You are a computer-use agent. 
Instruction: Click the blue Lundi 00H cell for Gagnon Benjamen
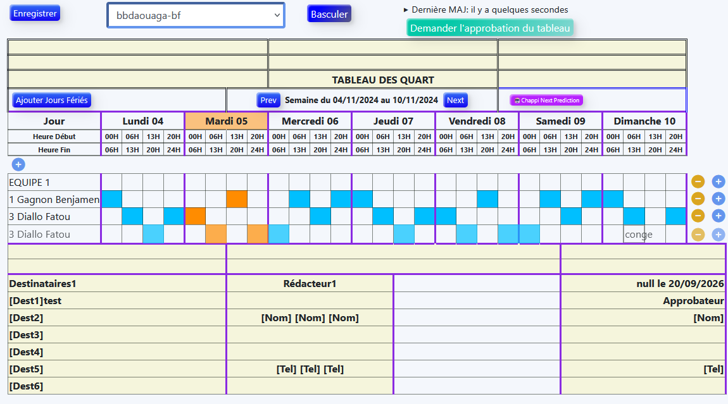click(x=111, y=199)
